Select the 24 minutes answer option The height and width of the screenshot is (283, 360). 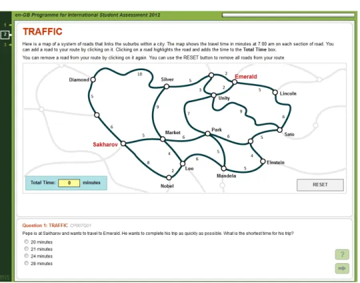coord(27,256)
